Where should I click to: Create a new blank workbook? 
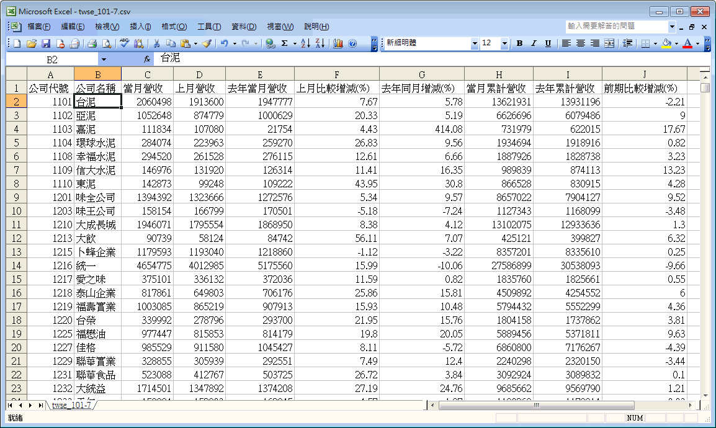pyautogui.click(x=17, y=43)
